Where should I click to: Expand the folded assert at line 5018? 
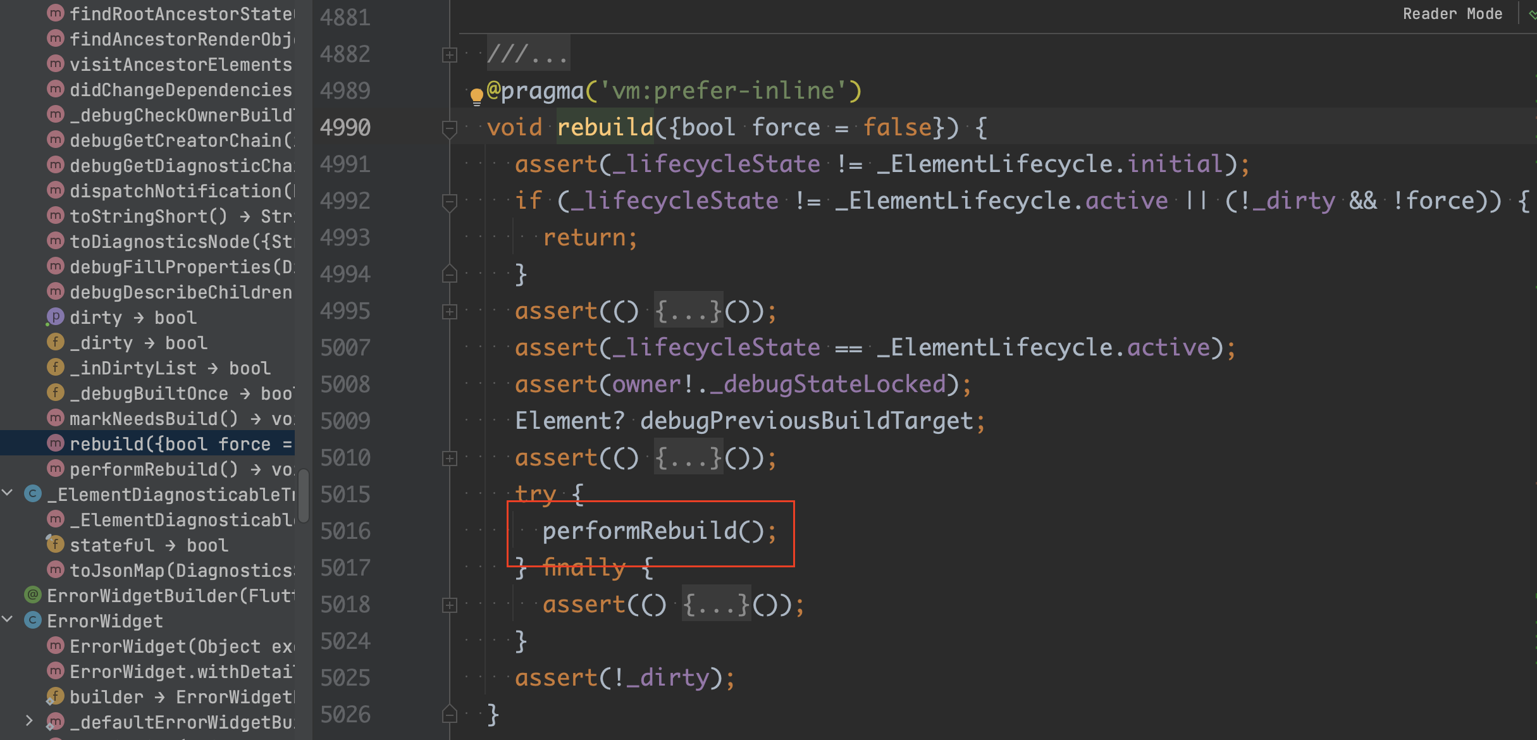point(449,605)
